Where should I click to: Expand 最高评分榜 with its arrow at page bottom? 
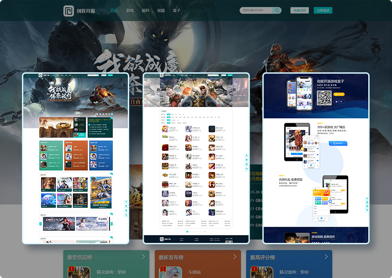[x=326, y=257]
